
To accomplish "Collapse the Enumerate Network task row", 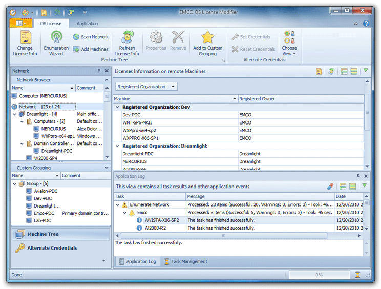I will tap(118, 204).
